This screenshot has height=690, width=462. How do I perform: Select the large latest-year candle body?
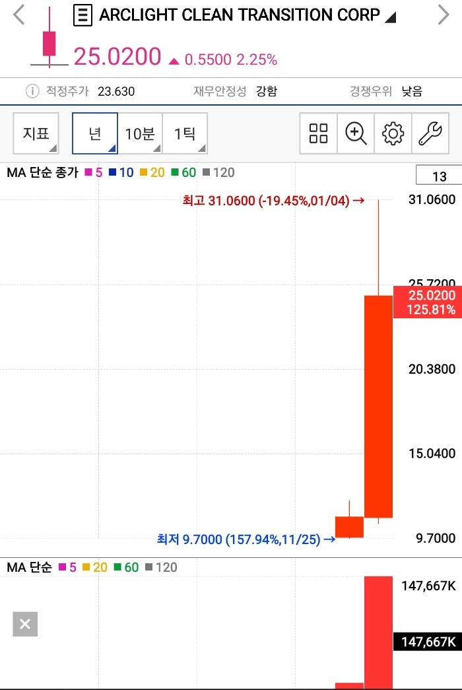(378, 406)
